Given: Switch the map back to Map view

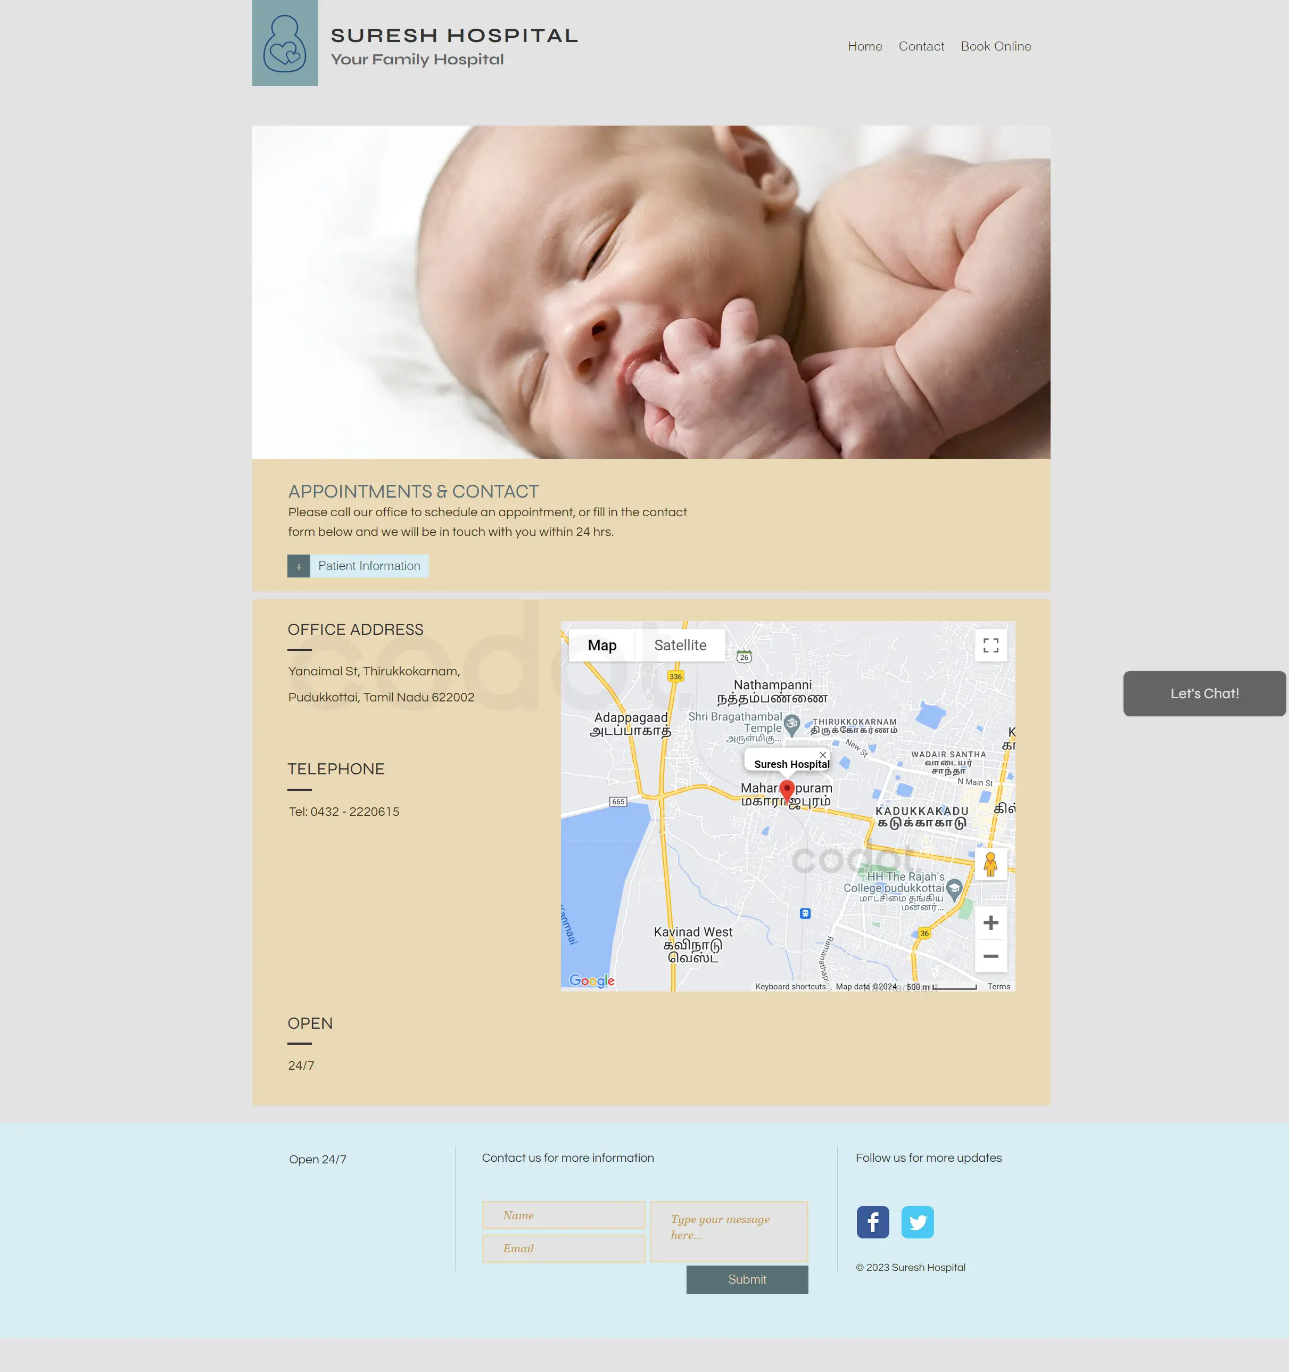Looking at the screenshot, I should pyautogui.click(x=602, y=644).
